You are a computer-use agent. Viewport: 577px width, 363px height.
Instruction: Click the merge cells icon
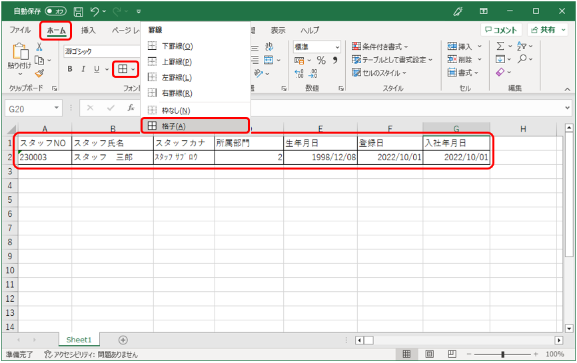pyautogui.click(x=269, y=60)
